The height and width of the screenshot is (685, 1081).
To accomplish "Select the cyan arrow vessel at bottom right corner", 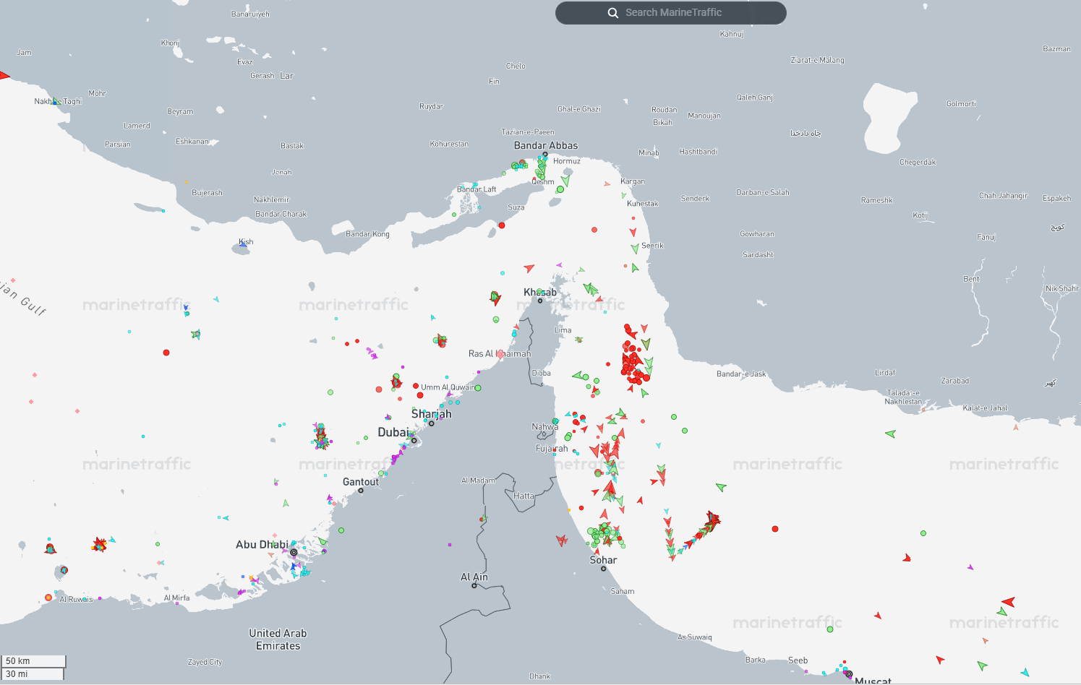I will pos(1025,672).
